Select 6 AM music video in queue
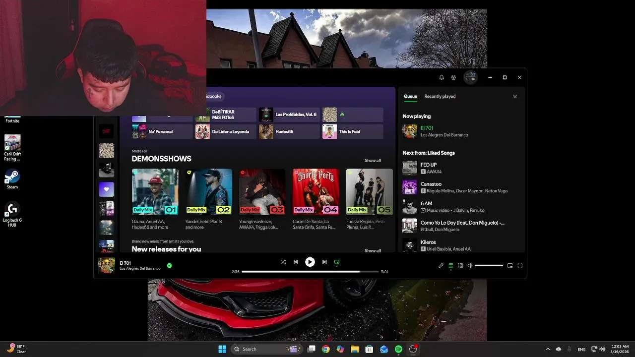The image size is (635, 357). click(x=461, y=207)
